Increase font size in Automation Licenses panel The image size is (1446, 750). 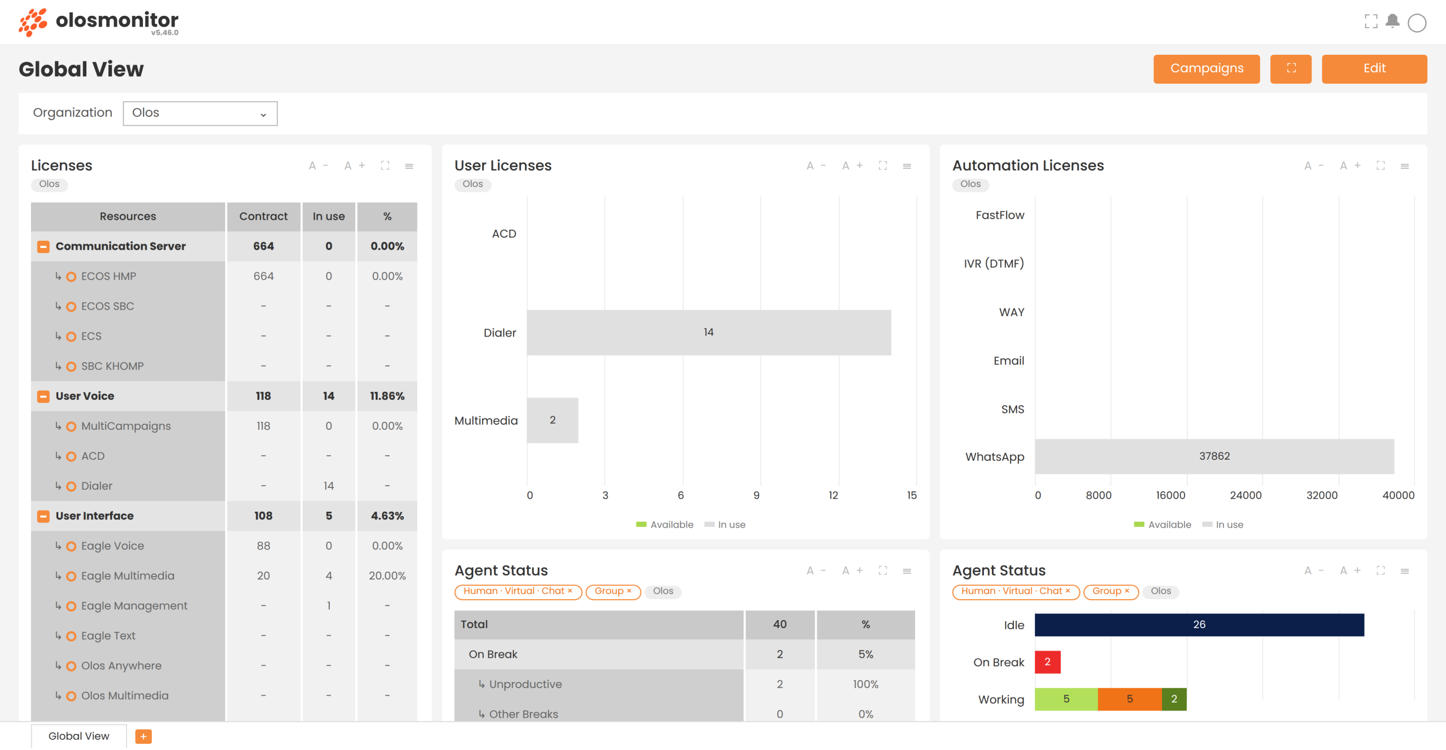tap(1350, 166)
